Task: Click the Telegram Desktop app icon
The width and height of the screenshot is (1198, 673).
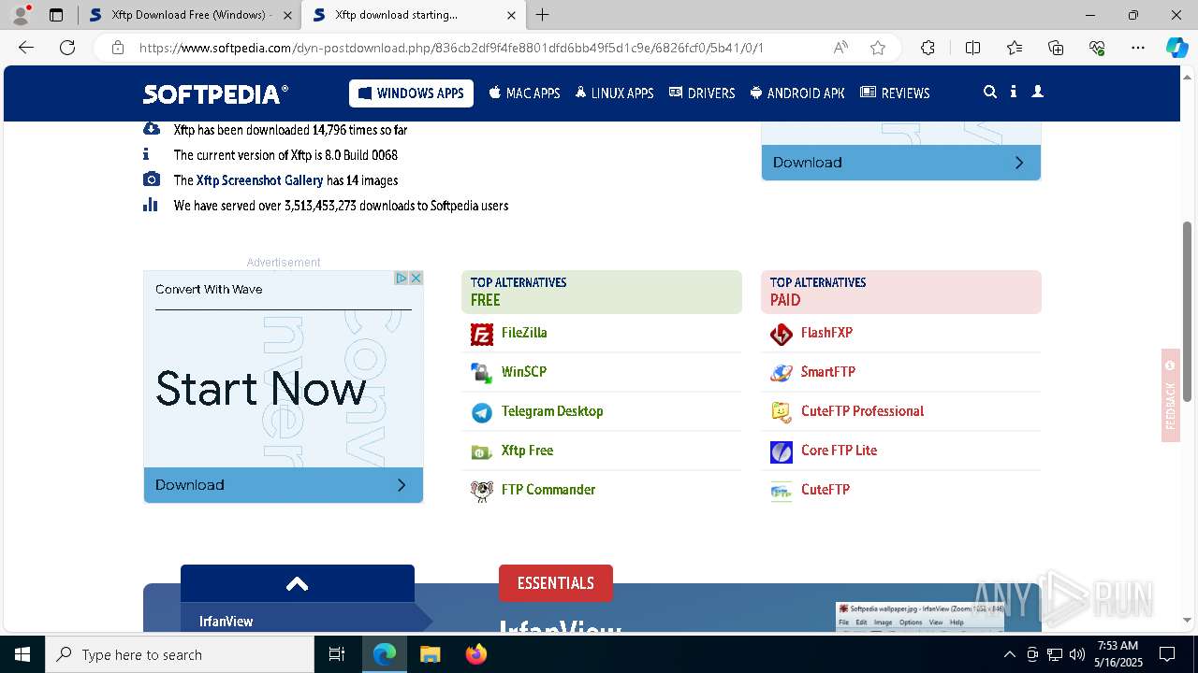Action: pos(482,412)
